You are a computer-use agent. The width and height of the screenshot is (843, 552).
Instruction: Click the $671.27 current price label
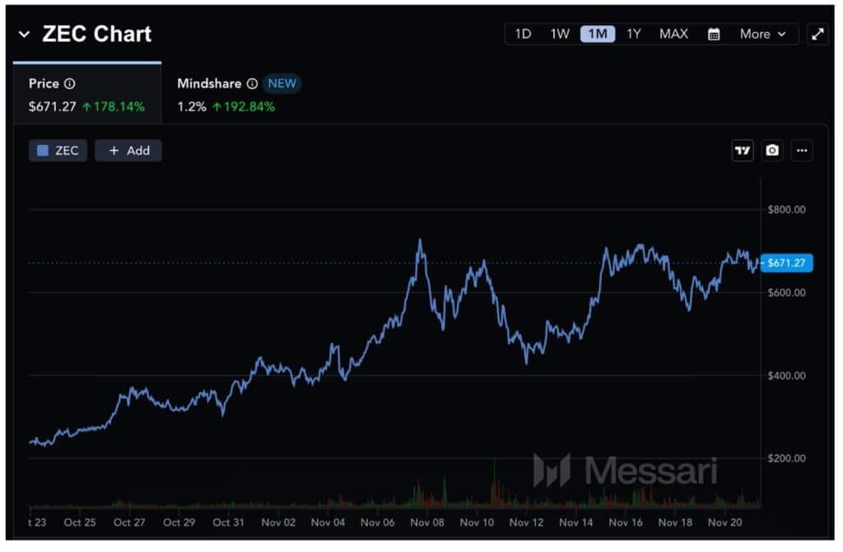coord(788,263)
